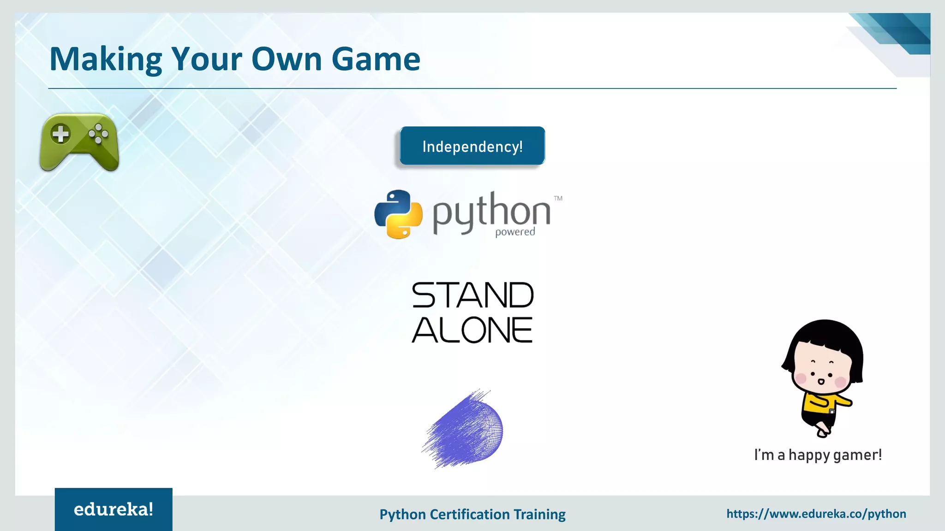
Task: Click the STAND ALONE logo graphic
Action: coord(472,313)
